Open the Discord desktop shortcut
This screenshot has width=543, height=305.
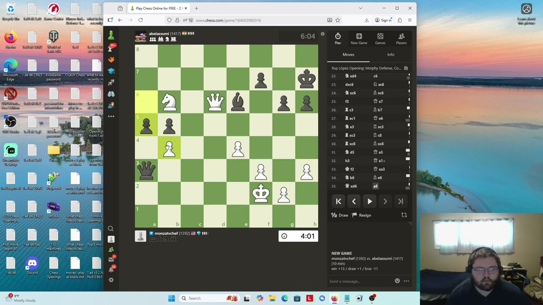point(32,266)
